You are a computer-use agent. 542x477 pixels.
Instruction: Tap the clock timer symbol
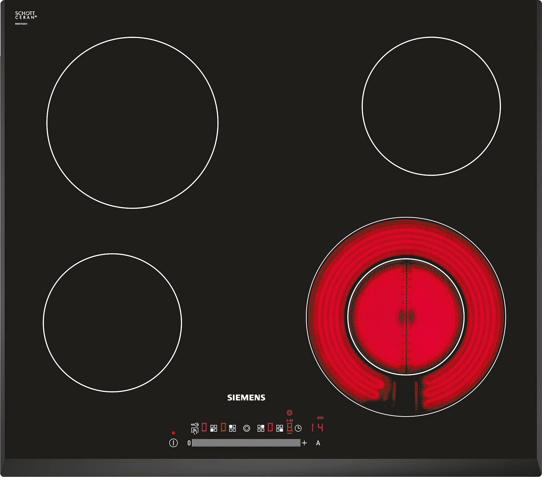point(298,428)
